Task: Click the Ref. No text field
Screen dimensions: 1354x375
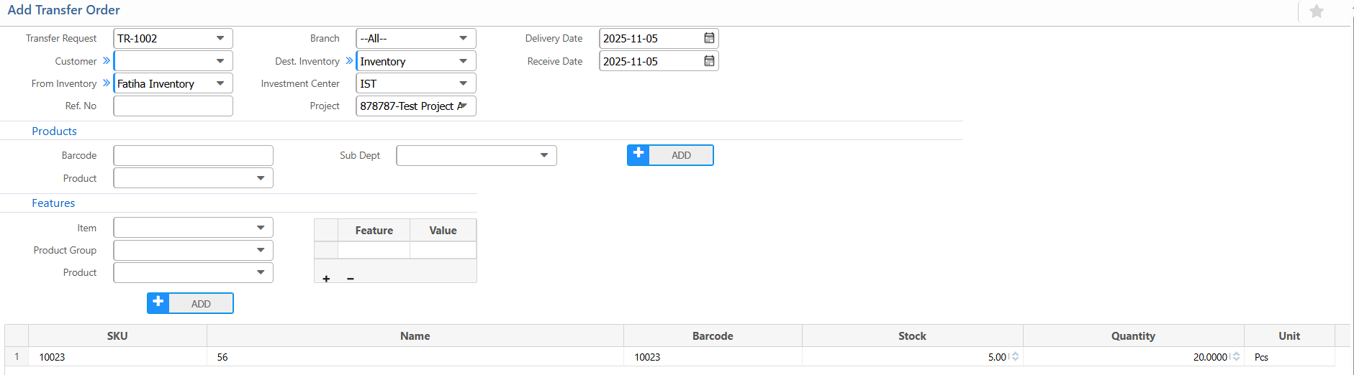Action: (173, 106)
